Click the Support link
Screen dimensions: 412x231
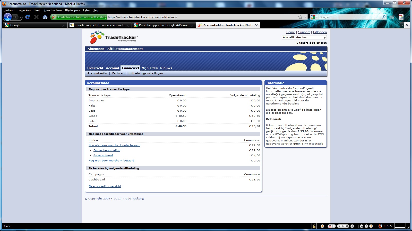304,32
